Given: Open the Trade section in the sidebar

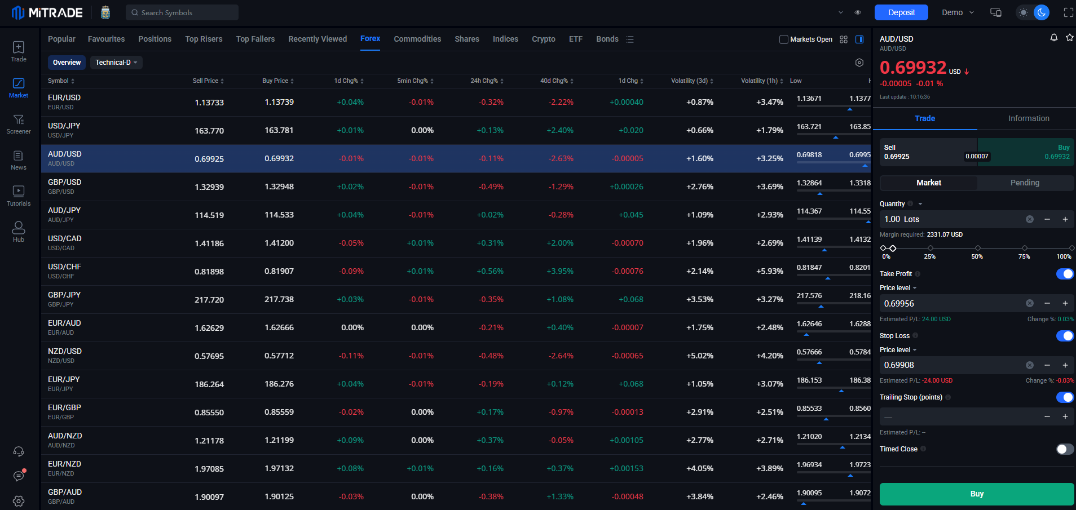Looking at the screenshot, I should (19, 52).
